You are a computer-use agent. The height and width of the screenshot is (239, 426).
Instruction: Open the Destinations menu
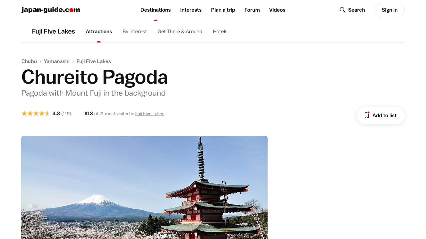155,10
